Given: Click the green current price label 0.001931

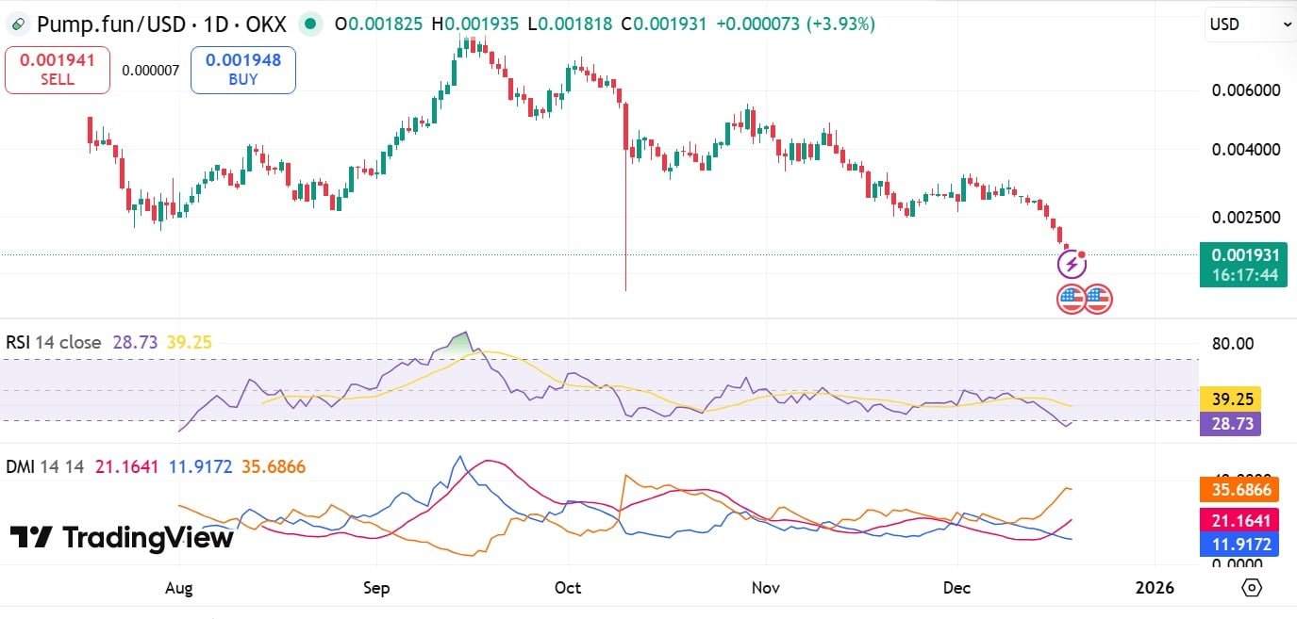Looking at the screenshot, I should (x=1243, y=265).
